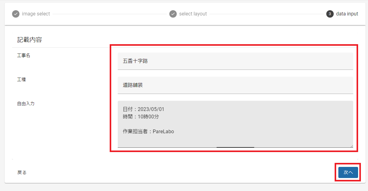368x191 pixels.
Task: Click the 戻る back button
Action: coord(22,173)
